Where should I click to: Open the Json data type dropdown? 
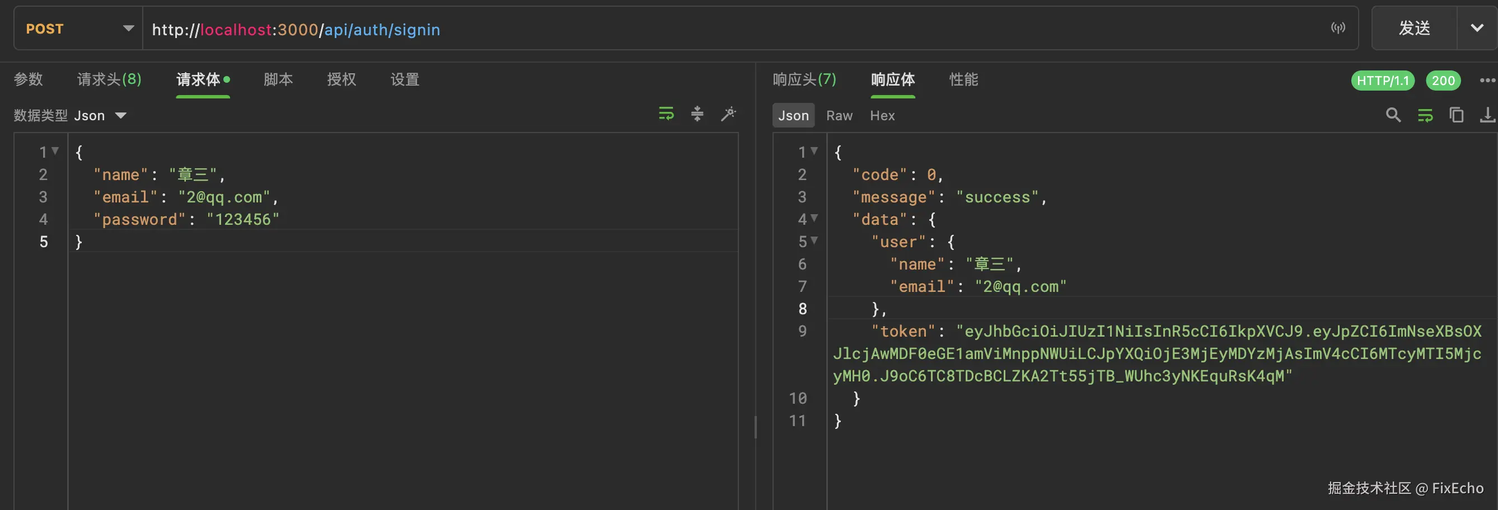[100, 116]
